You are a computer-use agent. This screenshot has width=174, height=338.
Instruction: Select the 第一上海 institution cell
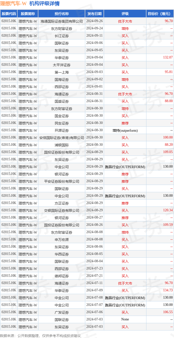(x=62, y=72)
